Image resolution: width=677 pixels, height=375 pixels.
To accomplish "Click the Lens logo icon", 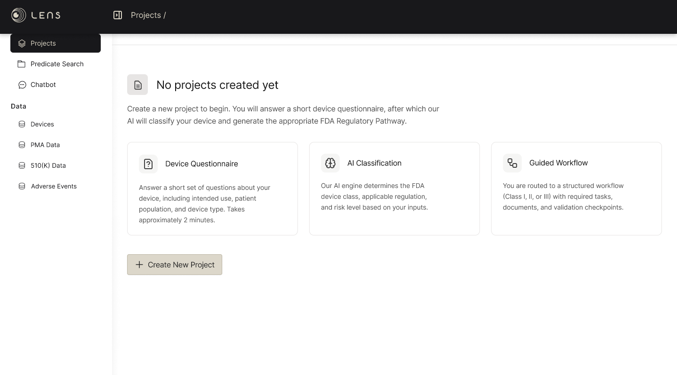I will [18, 15].
